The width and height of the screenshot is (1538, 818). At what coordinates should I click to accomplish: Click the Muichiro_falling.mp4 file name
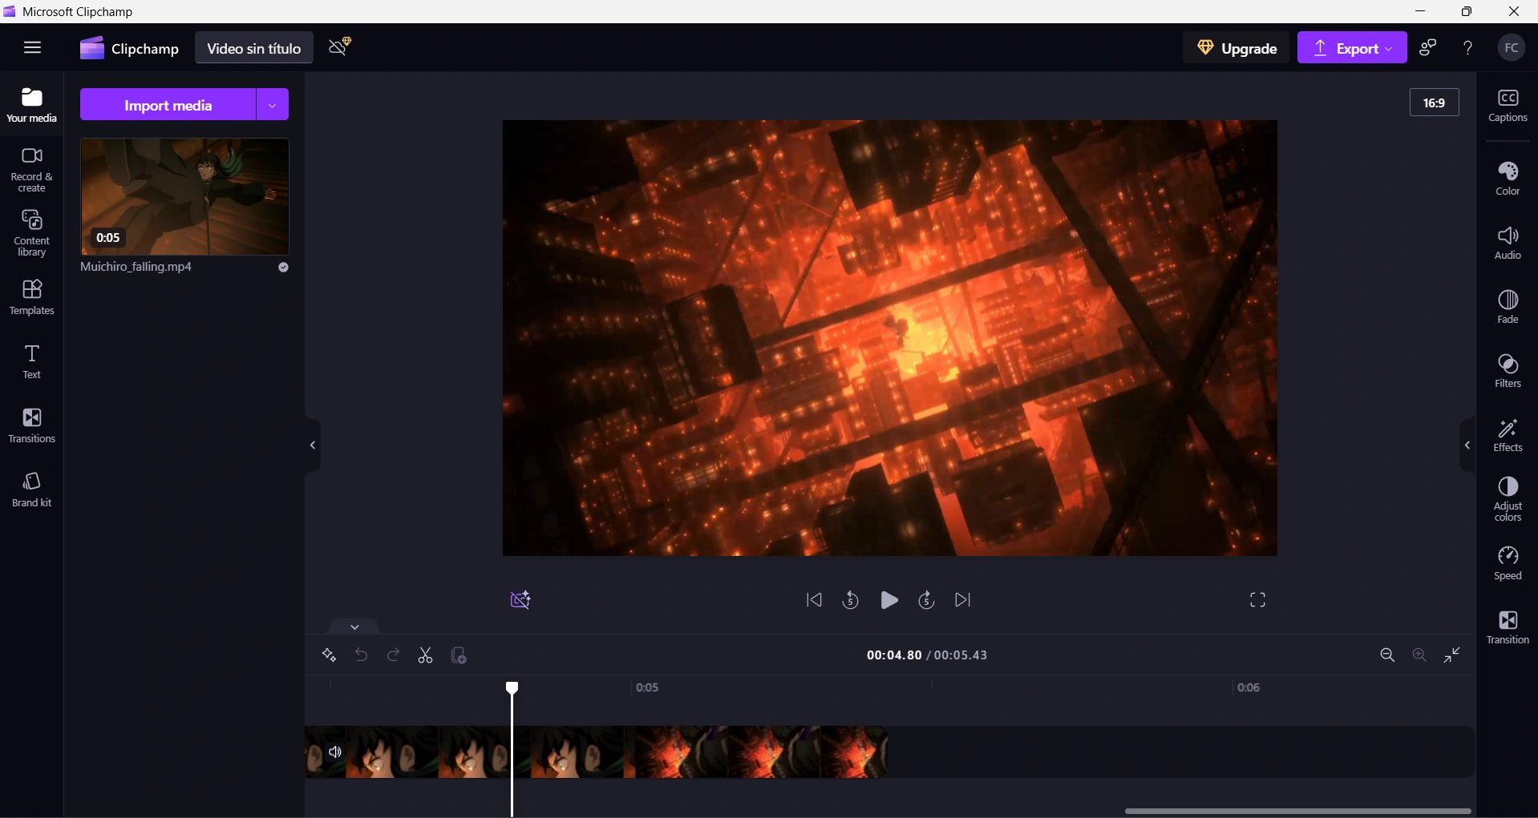(x=136, y=267)
